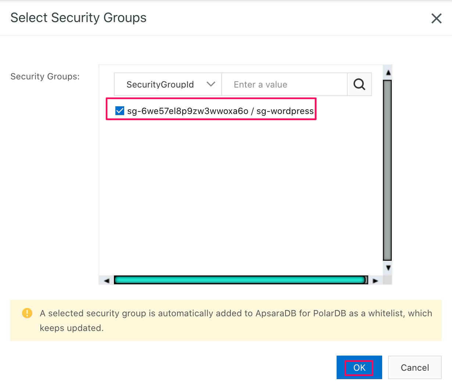Click the vertical scrollbar down arrow

point(388,268)
